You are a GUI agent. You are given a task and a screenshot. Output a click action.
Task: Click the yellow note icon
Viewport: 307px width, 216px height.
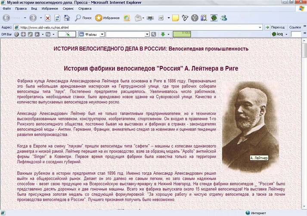(x=175, y=18)
